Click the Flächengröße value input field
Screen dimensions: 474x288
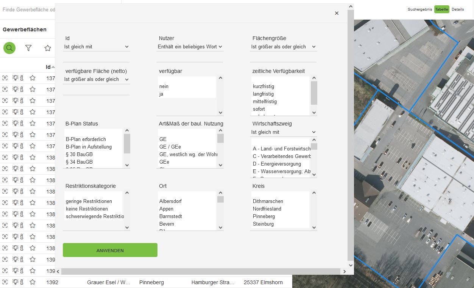coord(283,57)
